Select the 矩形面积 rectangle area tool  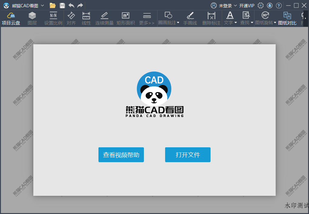pyautogui.click(x=125, y=19)
